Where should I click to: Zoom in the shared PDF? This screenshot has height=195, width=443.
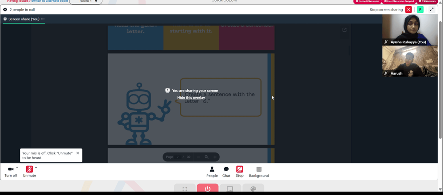click(215, 157)
